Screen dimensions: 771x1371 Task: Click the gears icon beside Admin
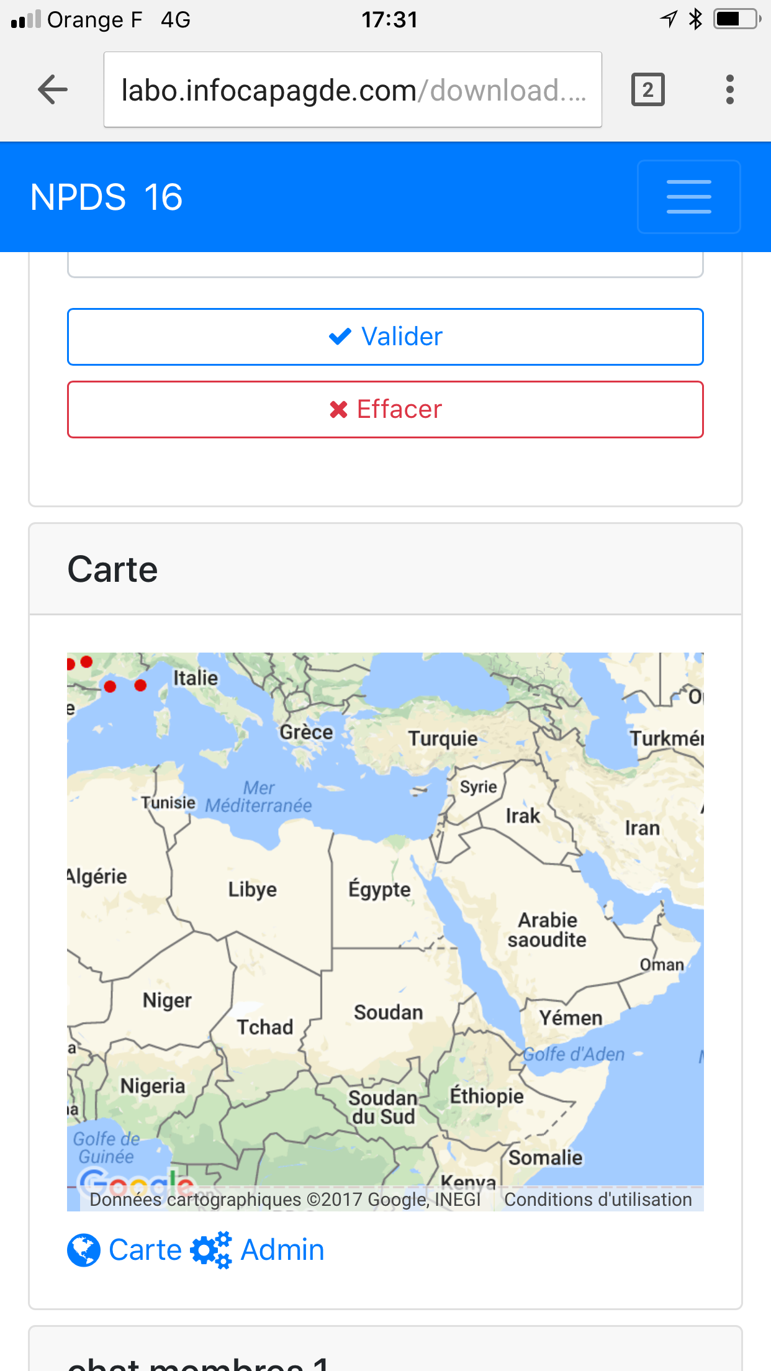point(211,1251)
